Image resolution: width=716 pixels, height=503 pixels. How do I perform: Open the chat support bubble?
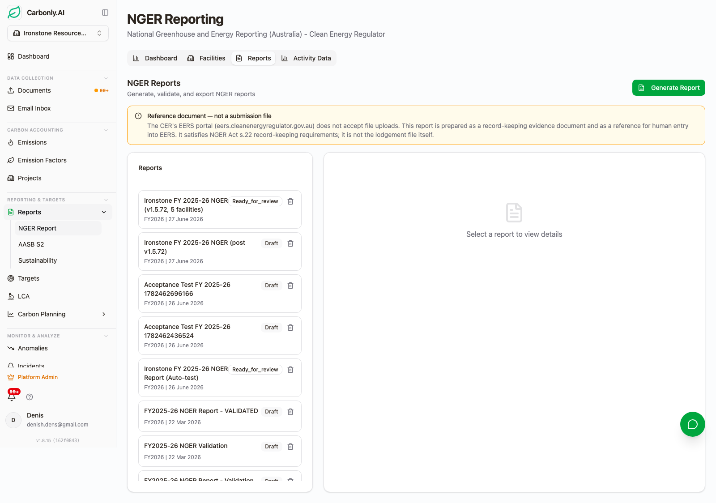693,424
